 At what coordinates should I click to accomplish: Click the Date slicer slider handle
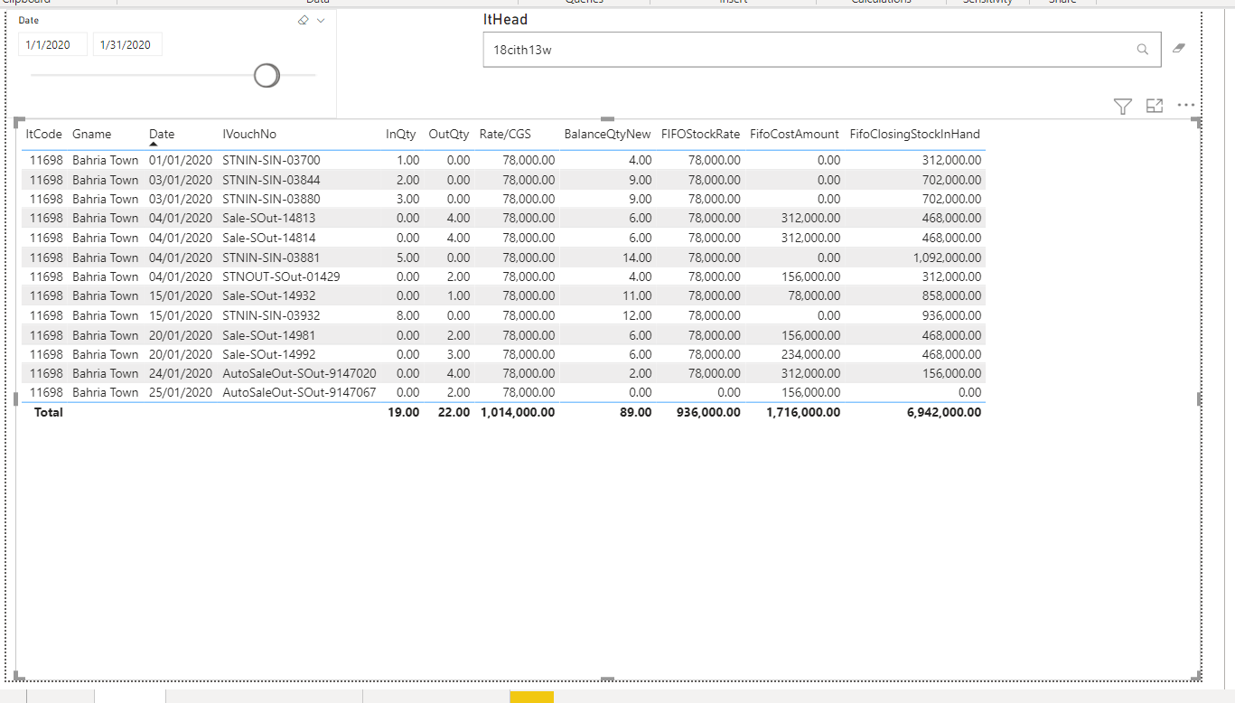(267, 75)
